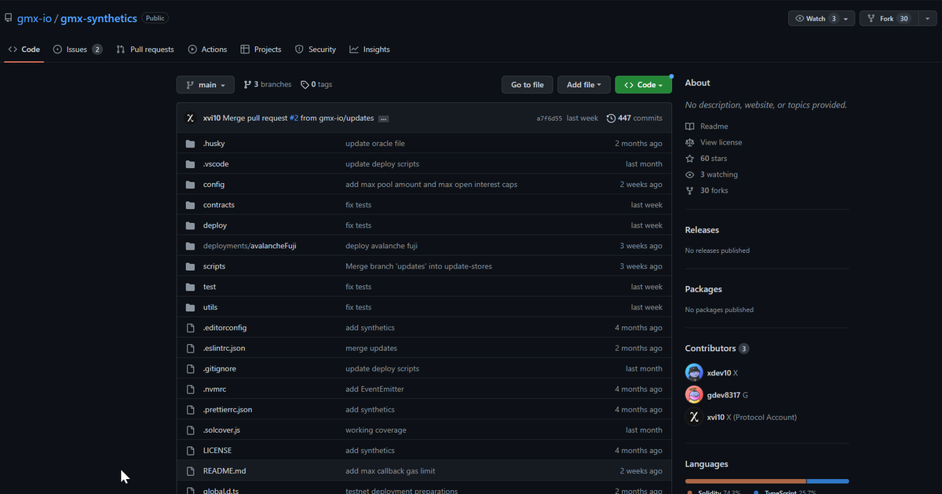
Task: Open the Actions tab
Action: 207,49
